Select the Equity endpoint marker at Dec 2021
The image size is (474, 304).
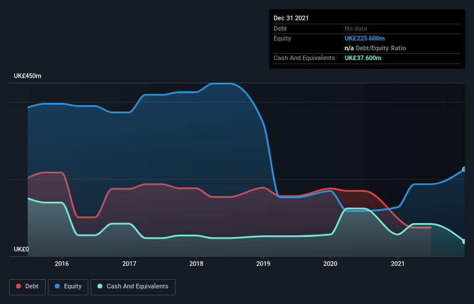point(464,169)
